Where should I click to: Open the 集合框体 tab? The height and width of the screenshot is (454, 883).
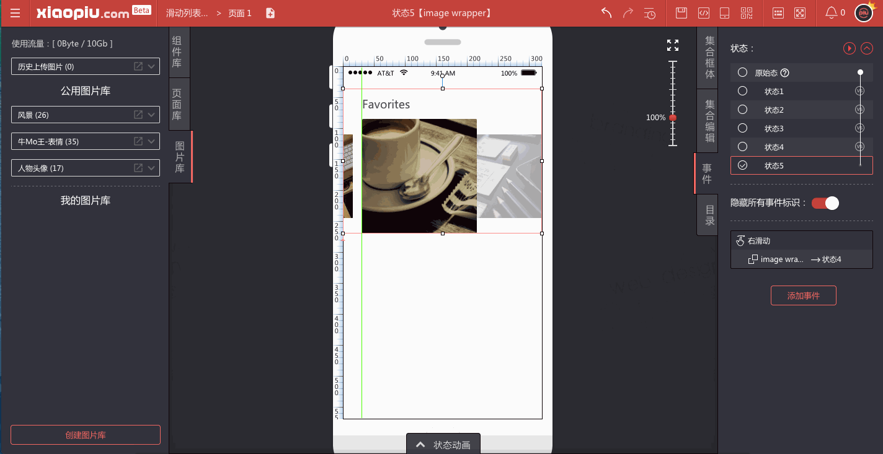click(x=708, y=57)
